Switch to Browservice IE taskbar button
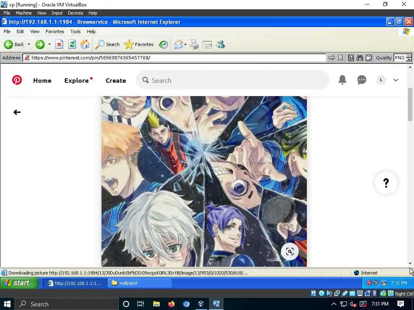 (x=75, y=283)
